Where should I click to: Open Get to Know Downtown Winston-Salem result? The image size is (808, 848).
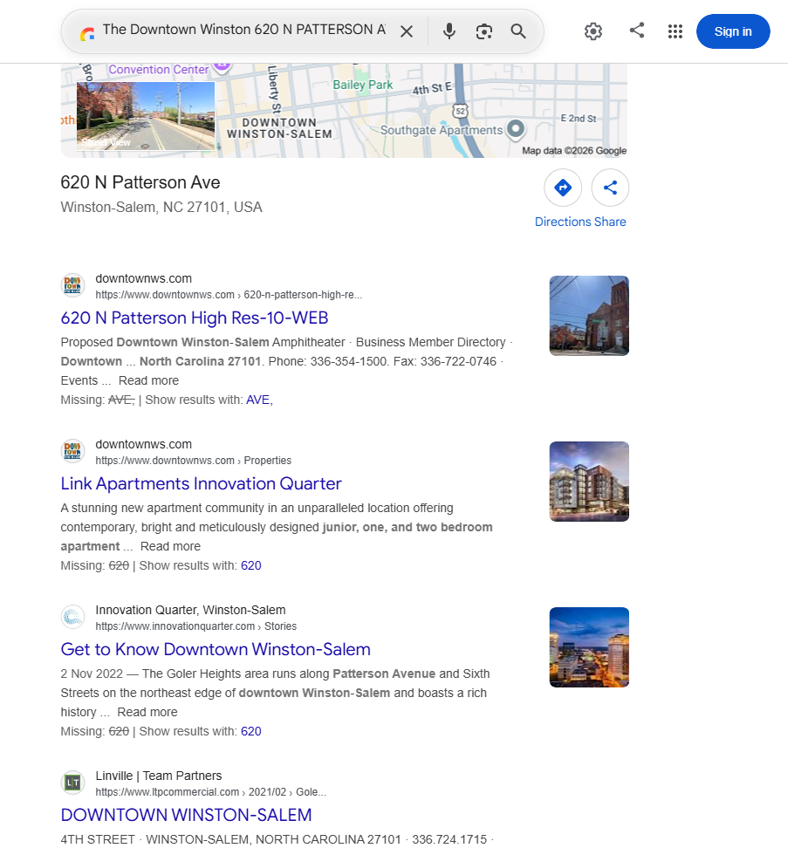[216, 649]
